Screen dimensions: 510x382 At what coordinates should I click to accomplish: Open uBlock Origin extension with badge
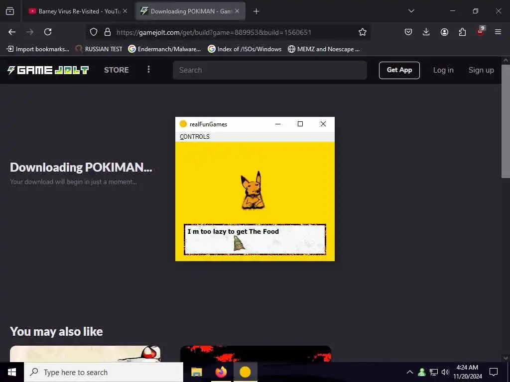pos(481,31)
